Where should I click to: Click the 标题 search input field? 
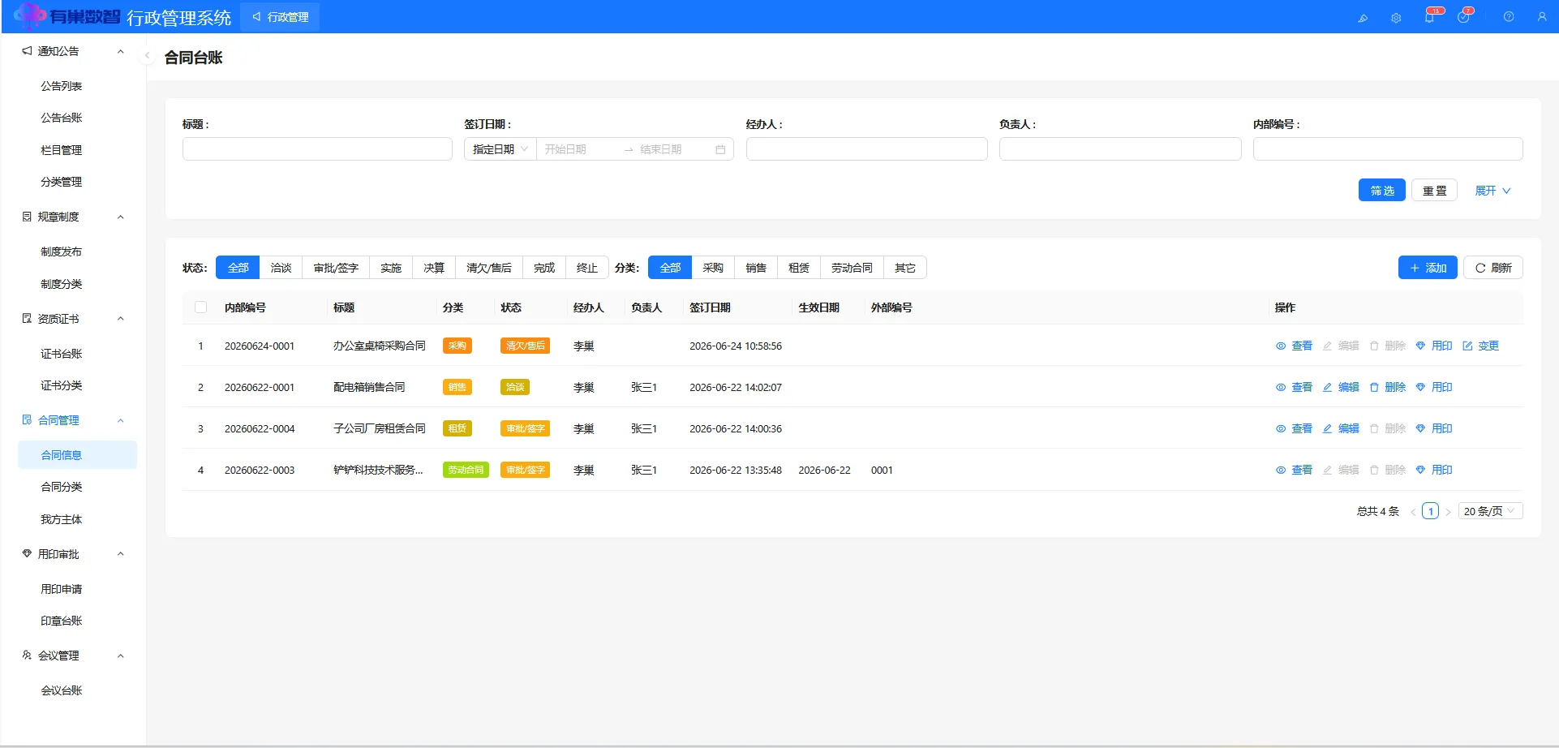coord(317,149)
